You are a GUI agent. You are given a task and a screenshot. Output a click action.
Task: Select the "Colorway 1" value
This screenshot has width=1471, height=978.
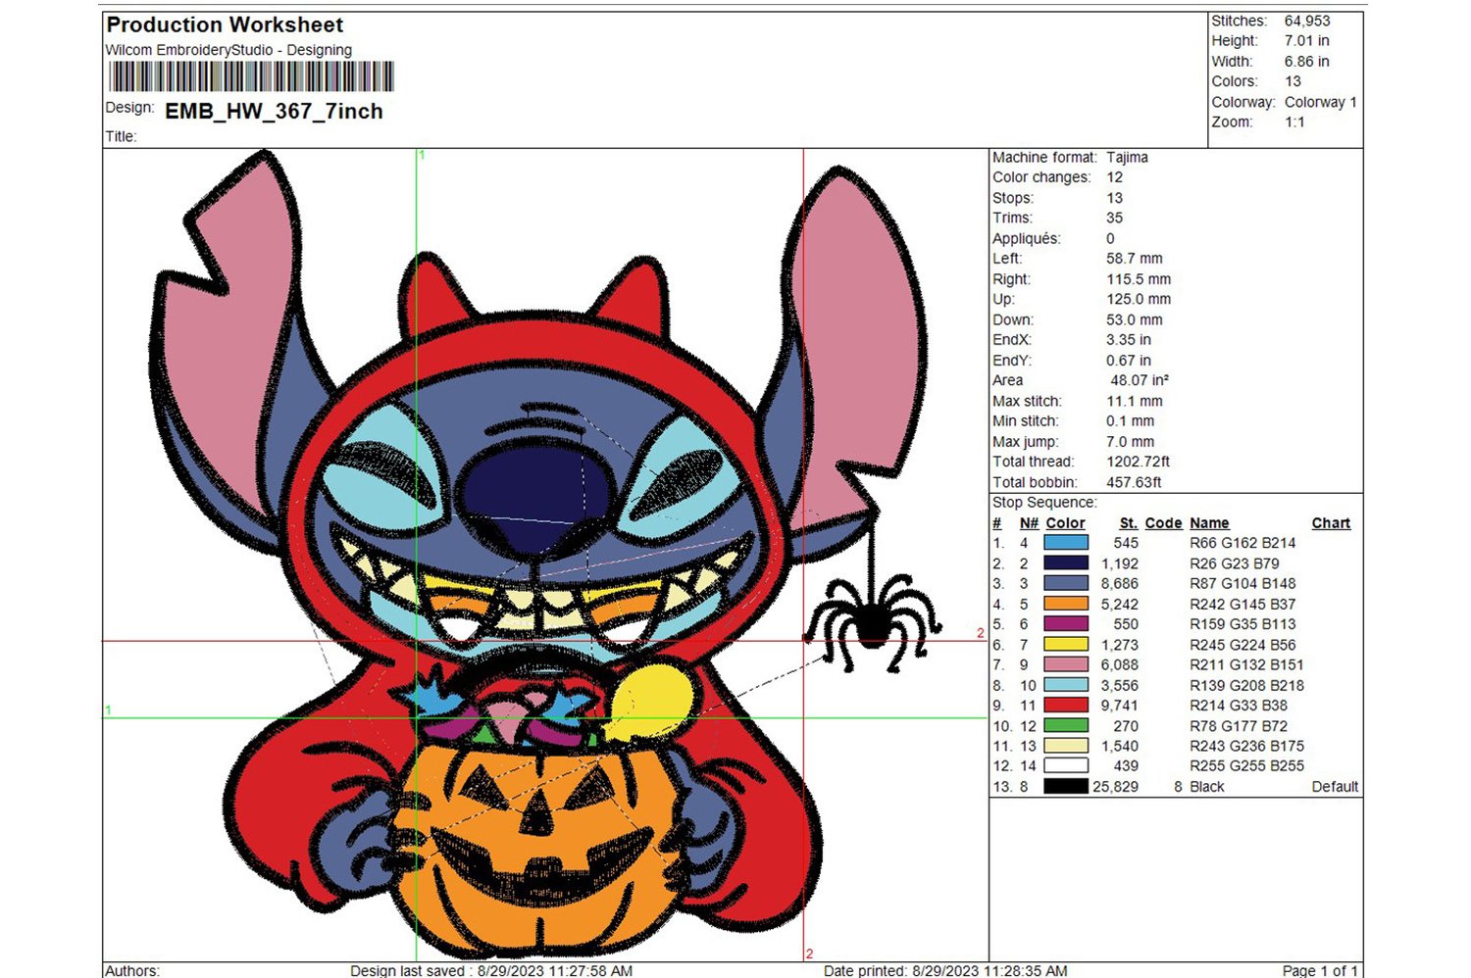[x=1320, y=102]
